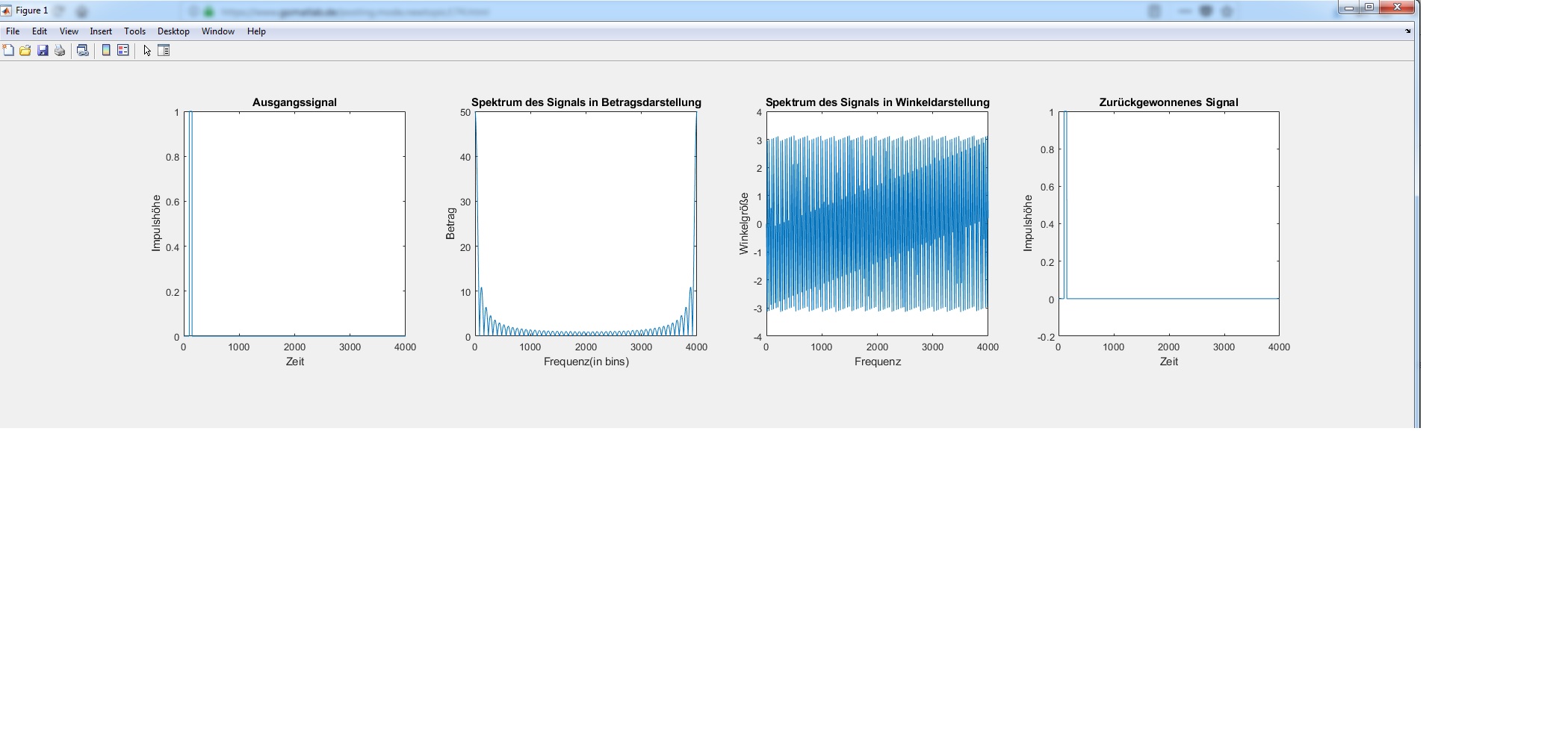Save the figure using the floppy disk icon

click(43, 51)
